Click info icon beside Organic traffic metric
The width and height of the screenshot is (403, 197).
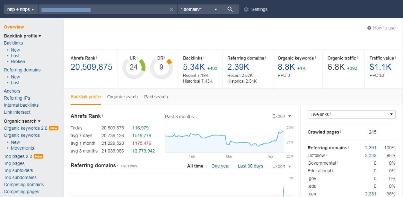click(357, 57)
